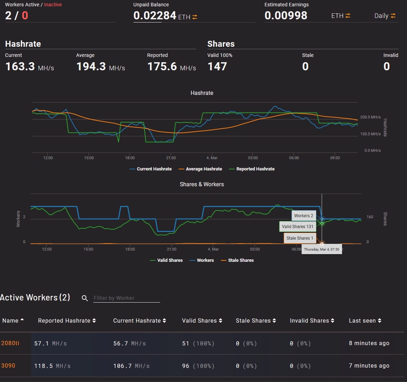407x382 pixels.
Task: Click estimated earnings value 0.00998
Action: pyautogui.click(x=286, y=15)
